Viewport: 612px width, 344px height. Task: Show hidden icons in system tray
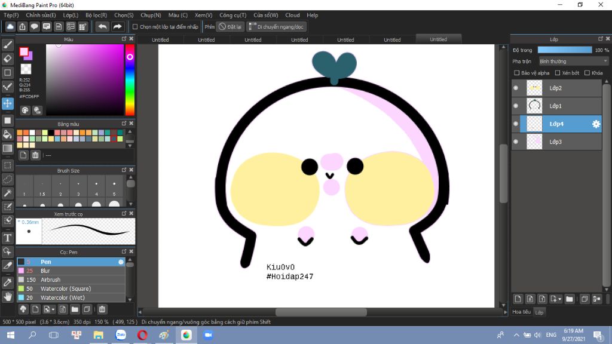(516, 335)
